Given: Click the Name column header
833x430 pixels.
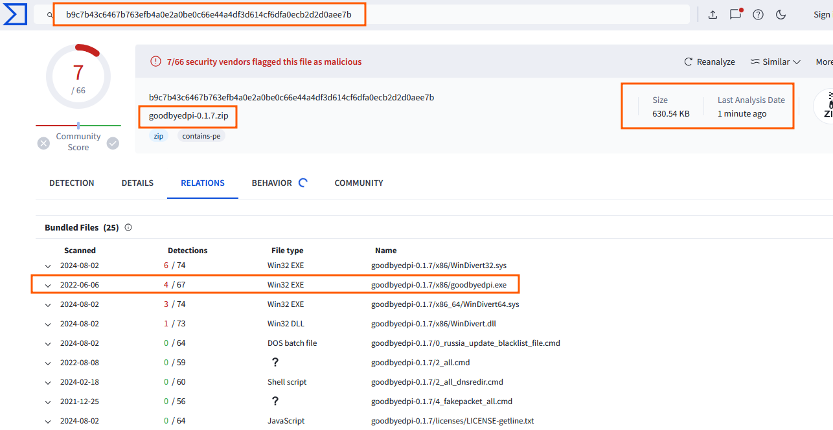Looking at the screenshot, I should [386, 251].
